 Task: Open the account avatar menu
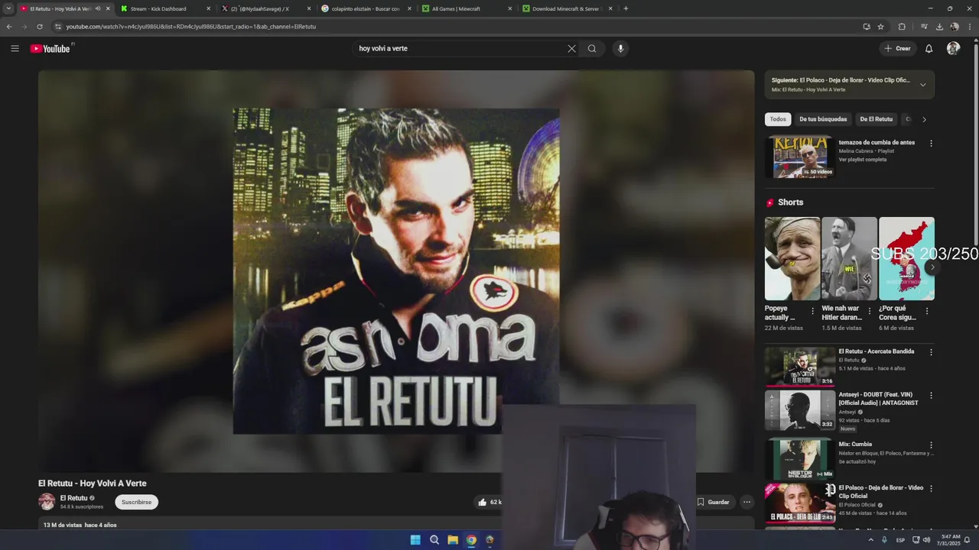[953, 48]
